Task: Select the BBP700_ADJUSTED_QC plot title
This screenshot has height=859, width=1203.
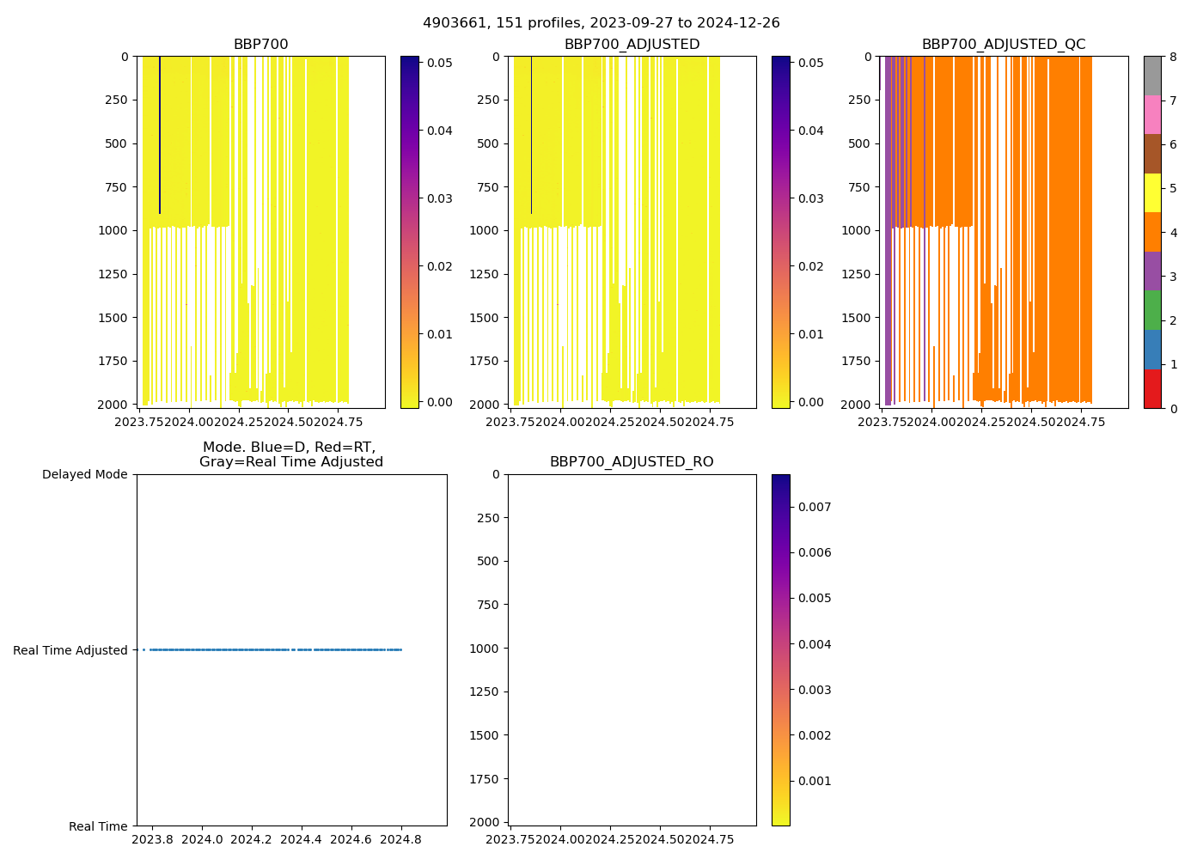Action: point(1003,45)
